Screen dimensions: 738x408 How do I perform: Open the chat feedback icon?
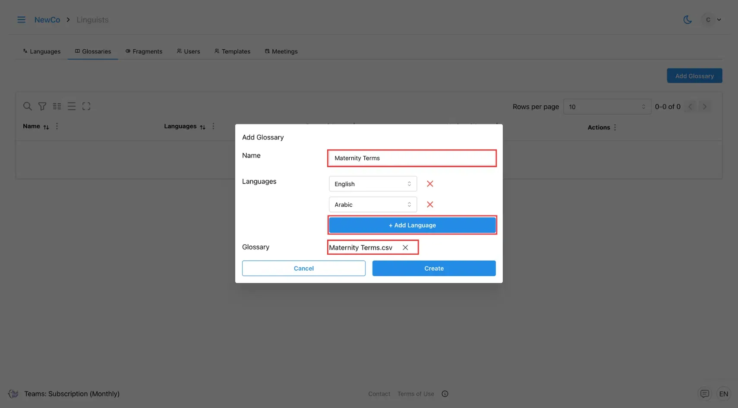[705, 394]
